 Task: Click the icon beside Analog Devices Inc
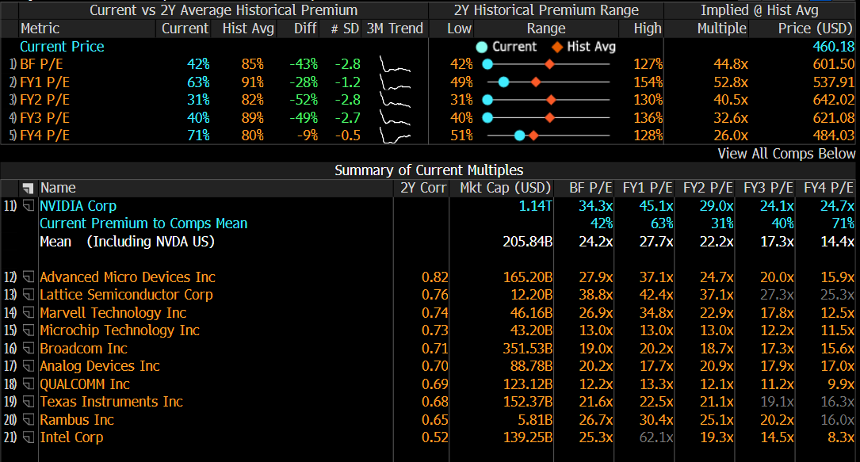click(29, 366)
